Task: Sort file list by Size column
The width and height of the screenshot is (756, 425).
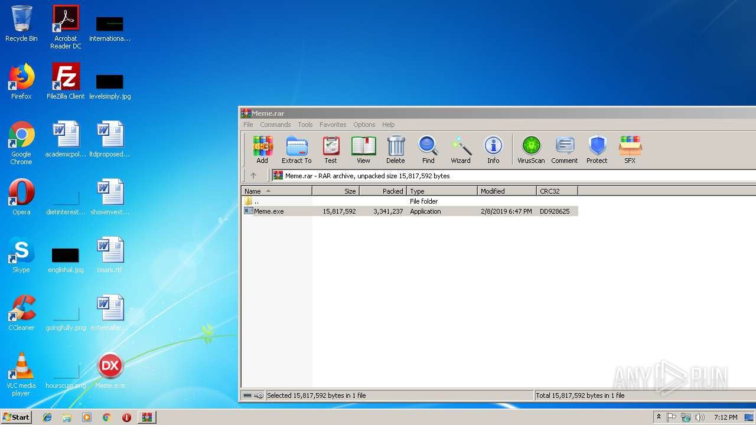Action: click(x=335, y=191)
